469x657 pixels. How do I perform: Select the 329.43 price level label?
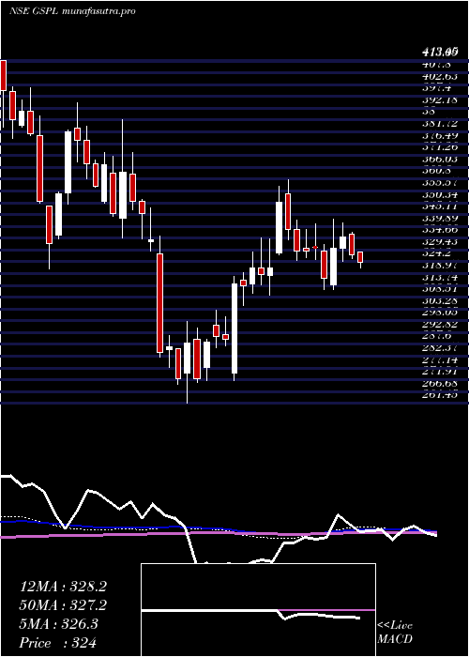(440, 242)
